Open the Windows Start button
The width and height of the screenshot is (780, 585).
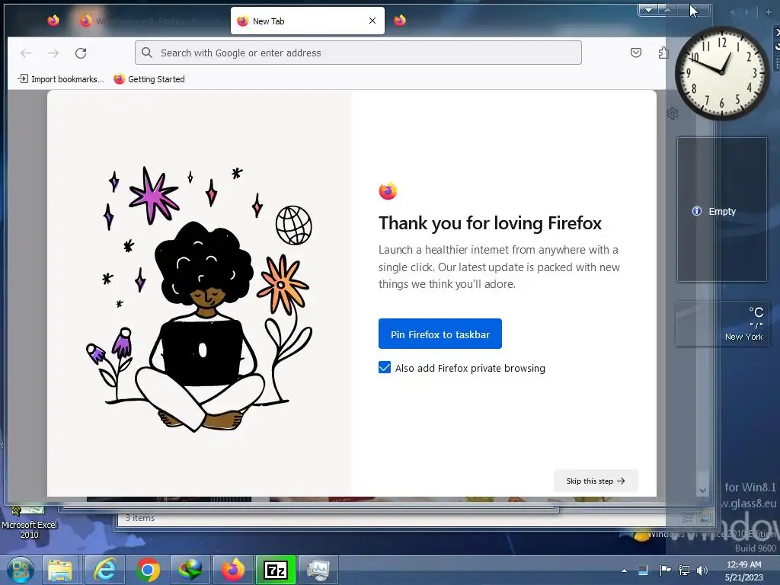(21, 570)
